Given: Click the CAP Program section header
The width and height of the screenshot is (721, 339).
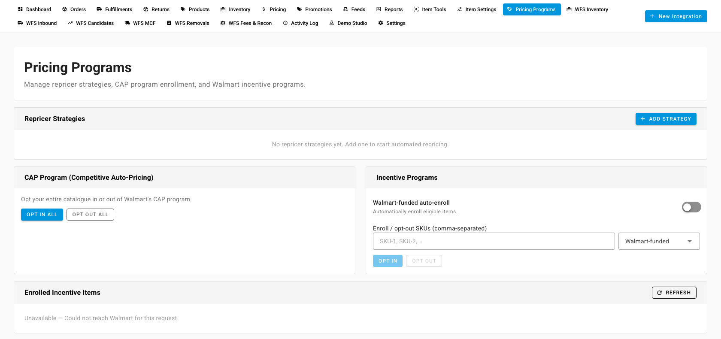Looking at the screenshot, I should (89, 177).
